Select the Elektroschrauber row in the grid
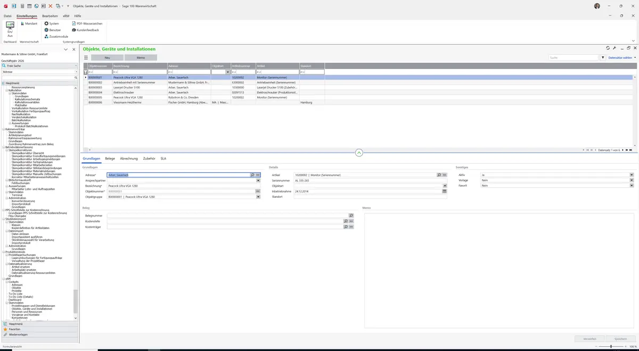Viewport: 639px width, 351px height. coord(359,93)
